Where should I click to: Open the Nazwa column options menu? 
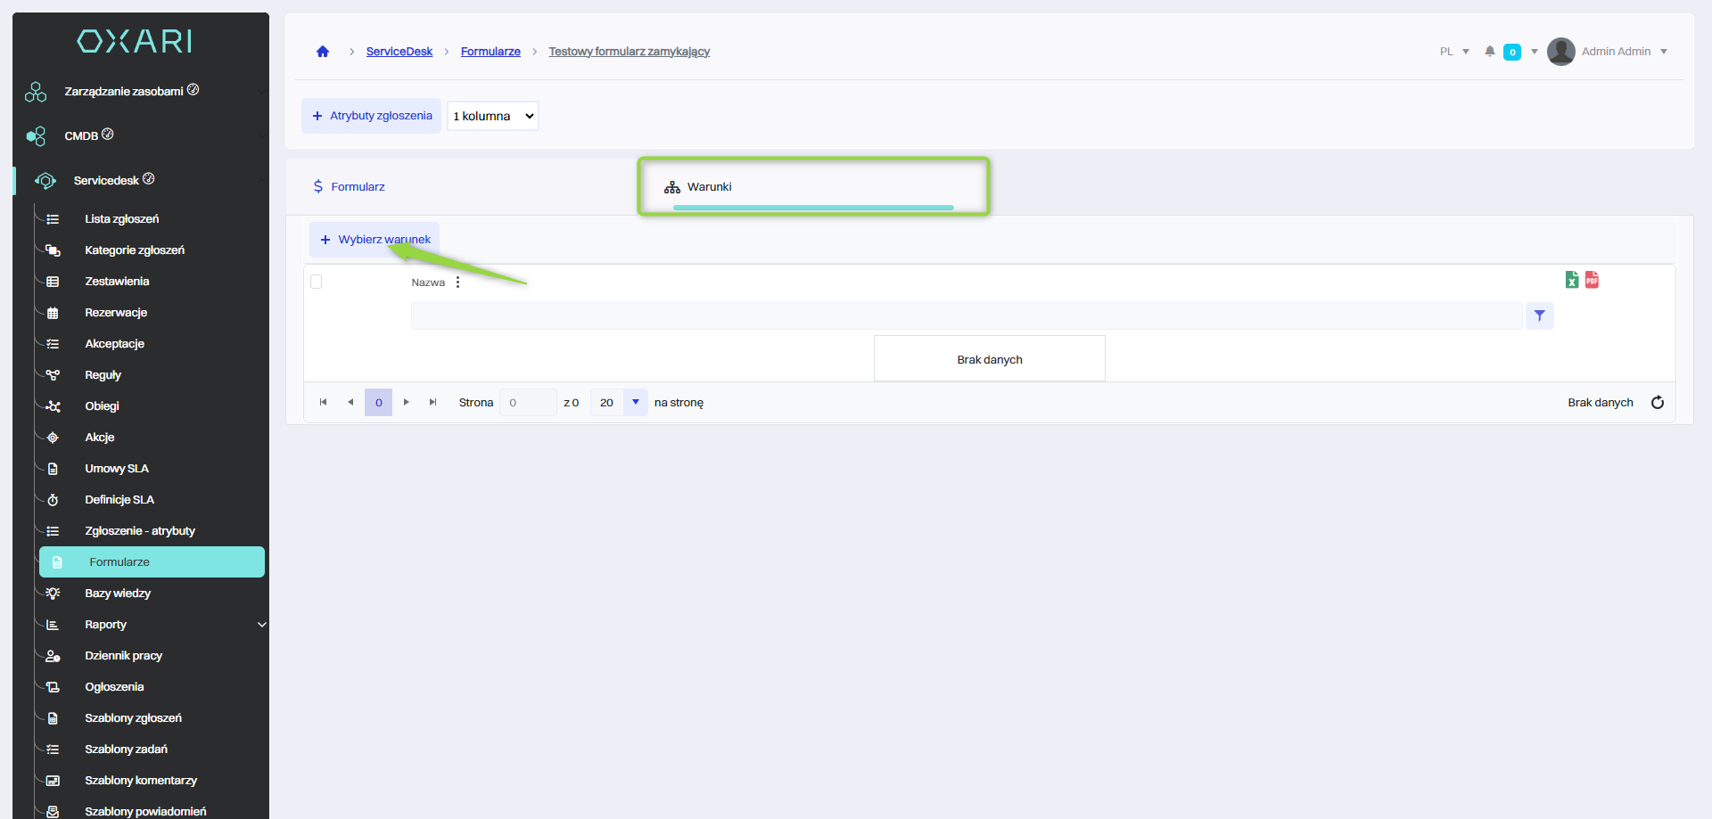(x=457, y=283)
